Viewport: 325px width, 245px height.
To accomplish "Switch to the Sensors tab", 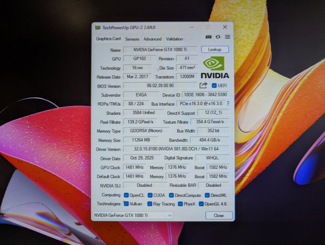I will [x=132, y=39].
